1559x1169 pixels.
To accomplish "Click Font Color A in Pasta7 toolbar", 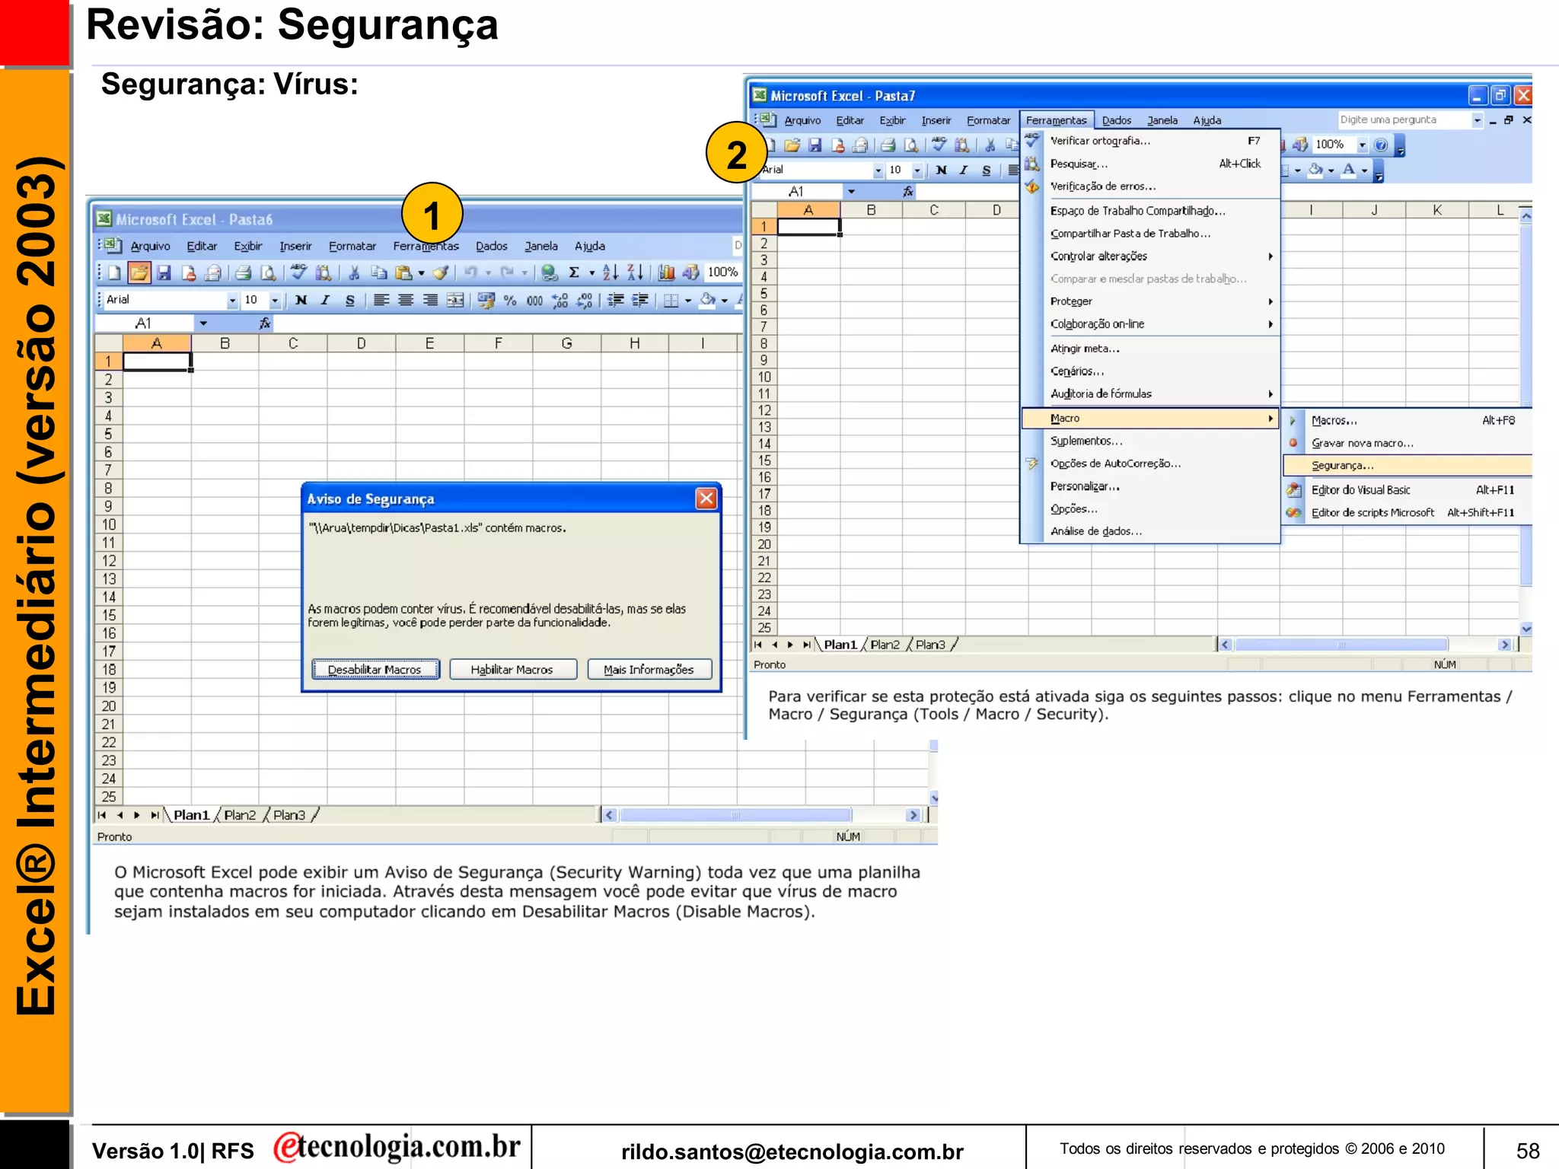I will (1348, 170).
